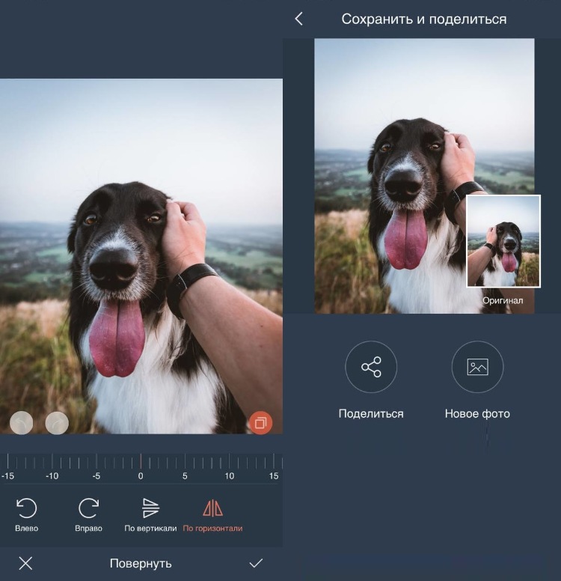Rotate the photo right with Вправо
The image size is (561, 581).
coord(89,510)
